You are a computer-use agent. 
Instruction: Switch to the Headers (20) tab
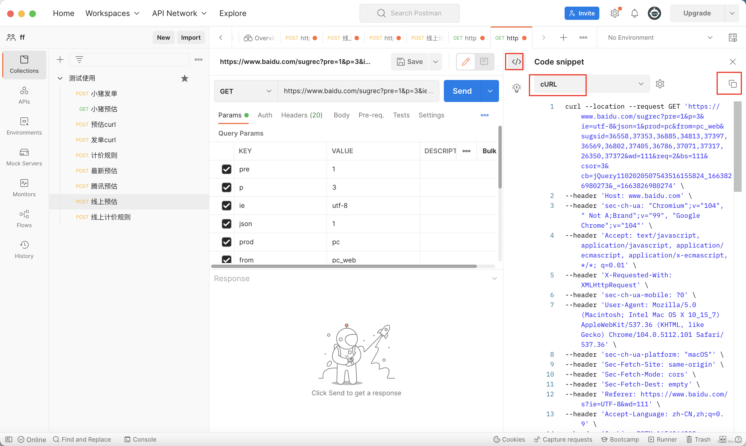[x=302, y=115]
